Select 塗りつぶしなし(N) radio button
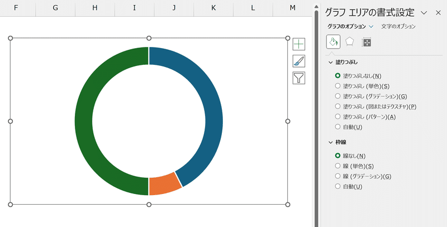 pos(338,75)
